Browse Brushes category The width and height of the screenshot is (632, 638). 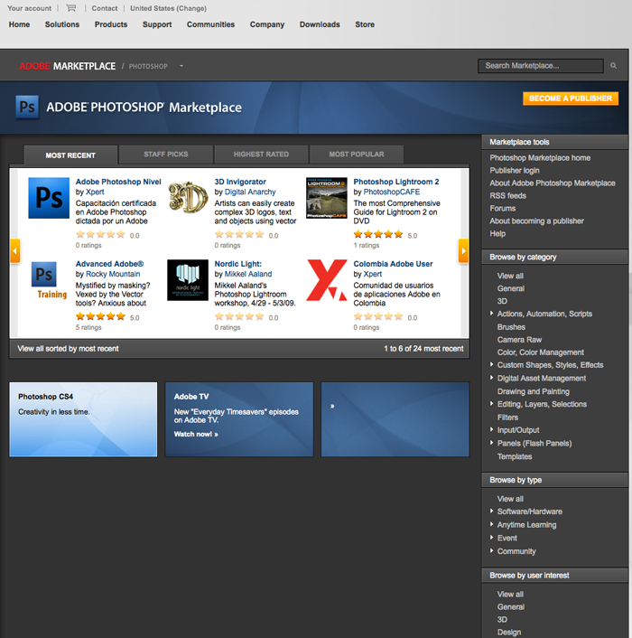pos(511,327)
